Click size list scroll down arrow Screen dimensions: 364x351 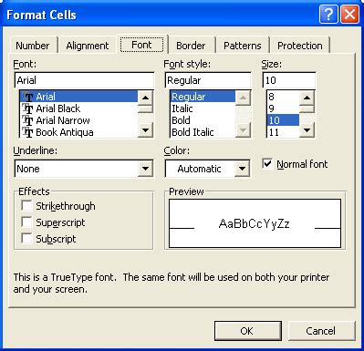[307, 130]
